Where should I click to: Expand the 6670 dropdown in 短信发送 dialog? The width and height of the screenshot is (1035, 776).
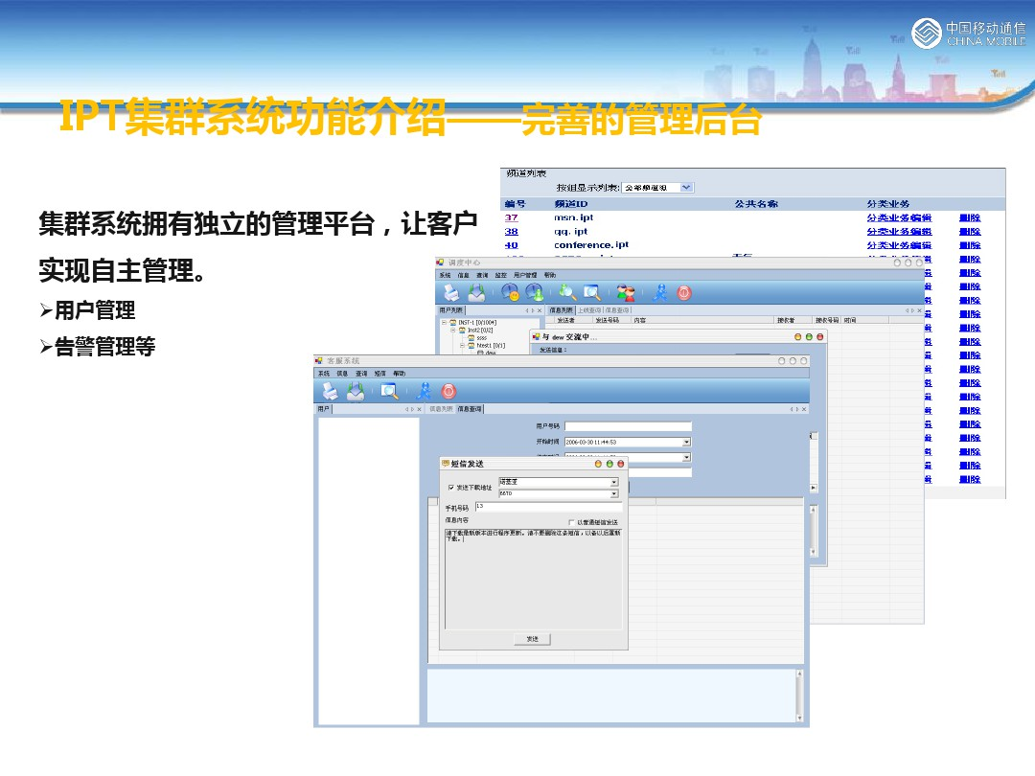tap(614, 493)
